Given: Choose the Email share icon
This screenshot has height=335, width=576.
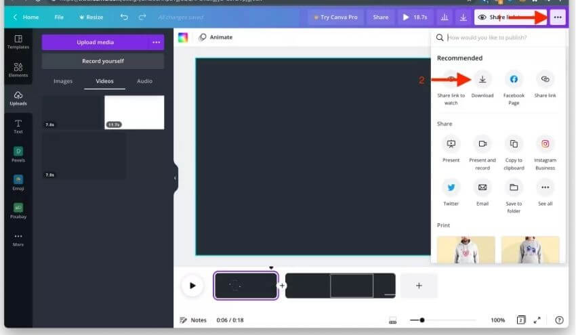Looking at the screenshot, I should coord(482,187).
